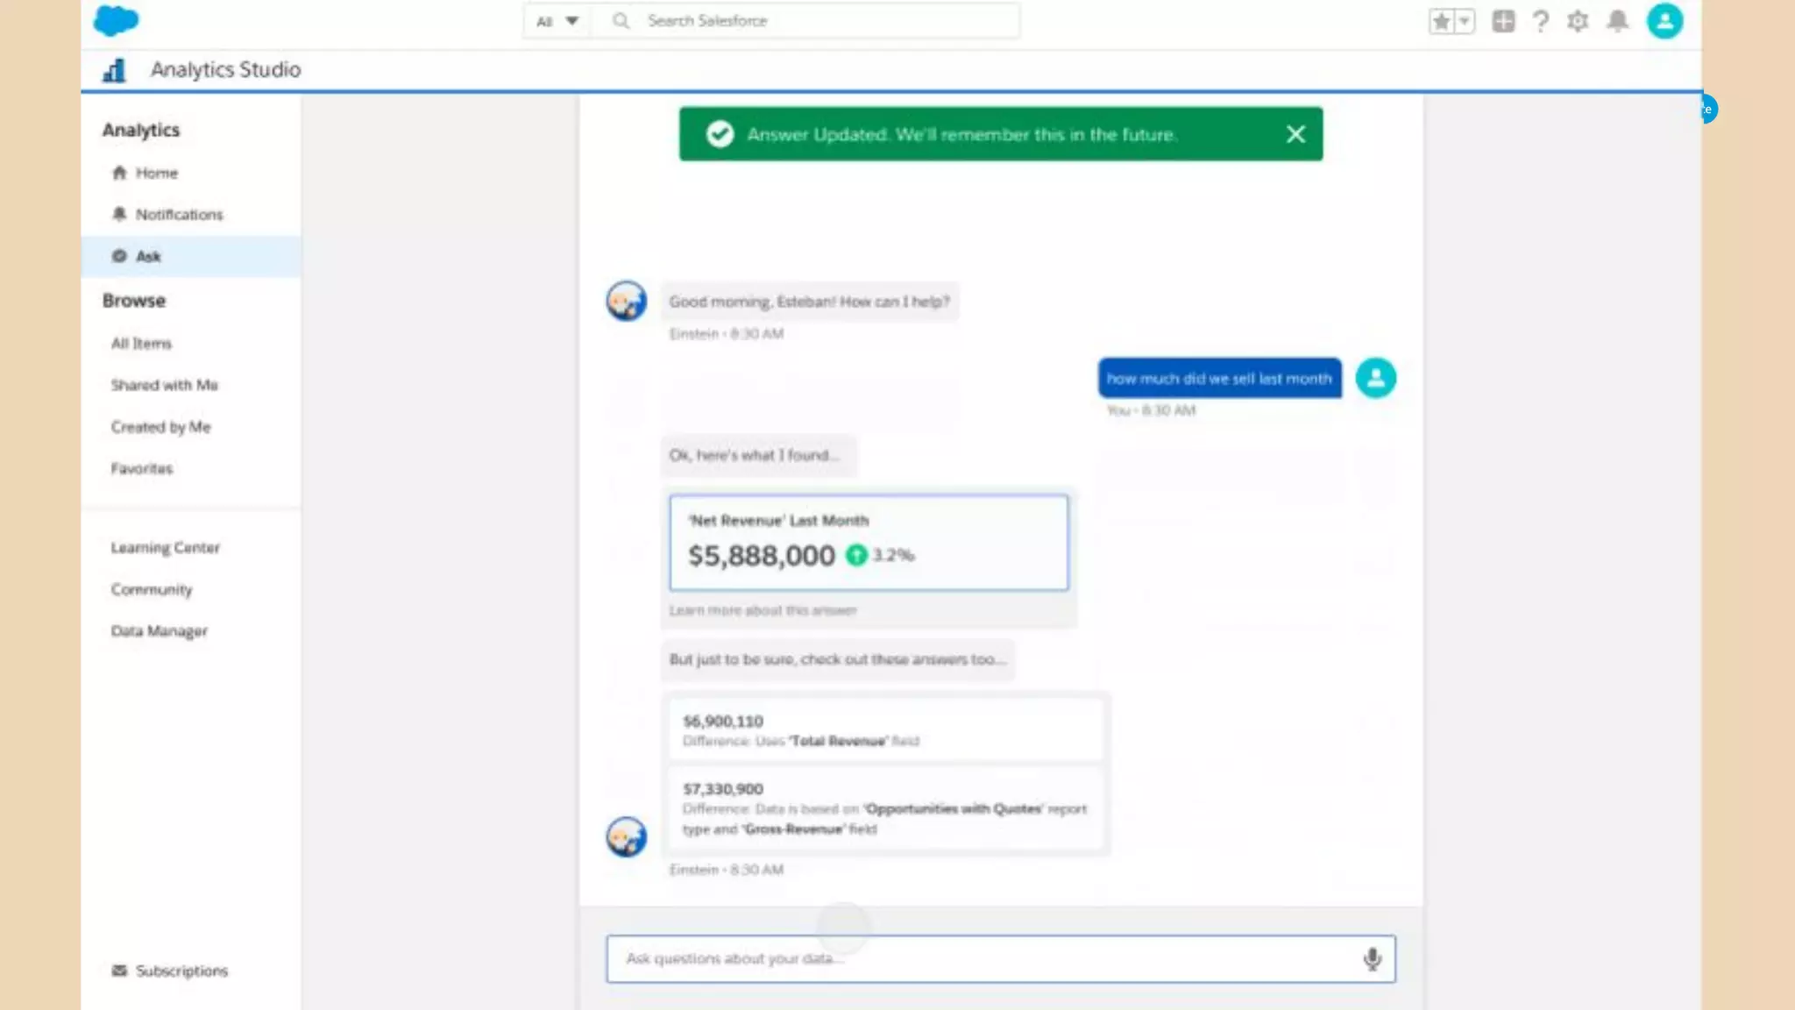Open the global actions plus icon
Viewport: 1795px width, 1010px height.
click(1503, 21)
